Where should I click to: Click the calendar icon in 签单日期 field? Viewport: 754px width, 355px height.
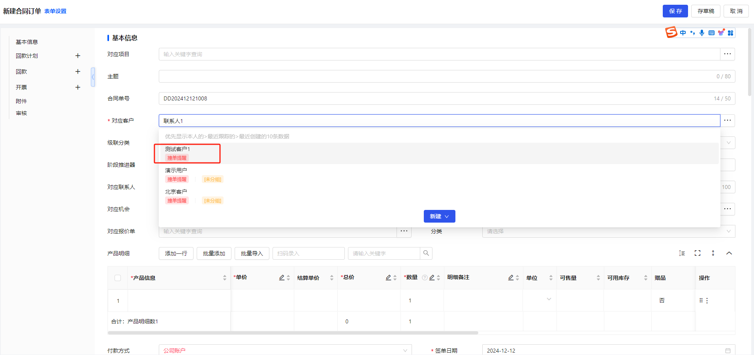(x=728, y=351)
